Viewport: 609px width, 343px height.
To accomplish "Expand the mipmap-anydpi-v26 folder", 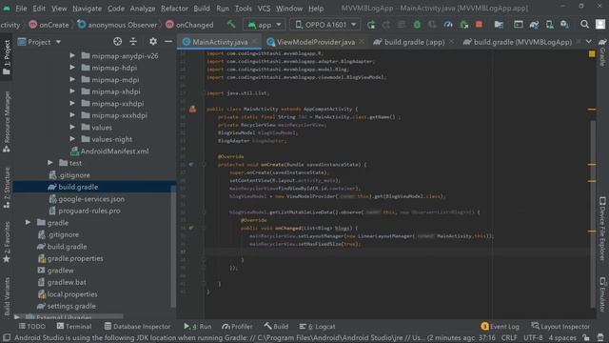I will [72, 56].
